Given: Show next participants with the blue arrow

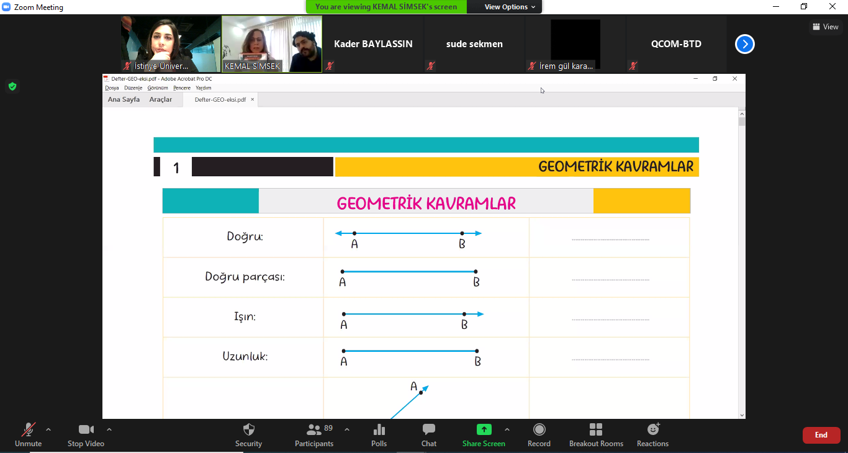Looking at the screenshot, I should 745,44.
